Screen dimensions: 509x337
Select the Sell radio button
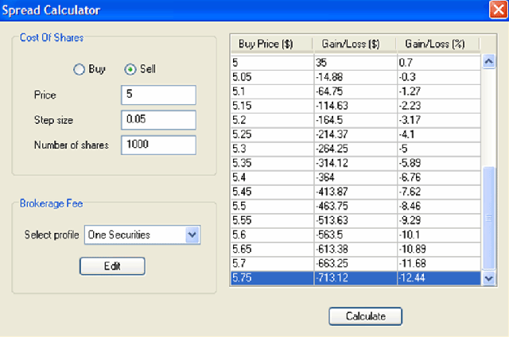131,69
